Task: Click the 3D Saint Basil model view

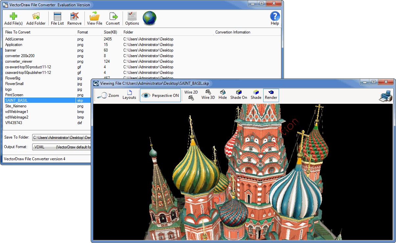Action: [243, 172]
